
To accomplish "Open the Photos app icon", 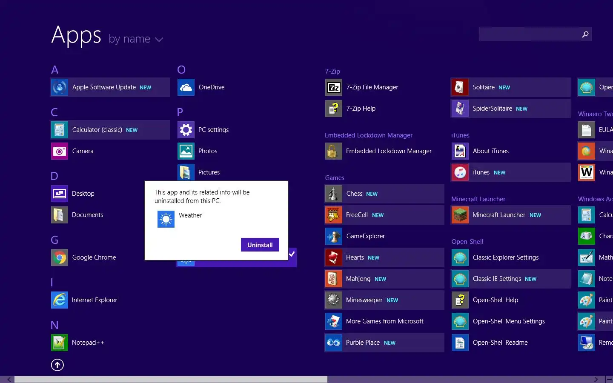I will [186, 151].
